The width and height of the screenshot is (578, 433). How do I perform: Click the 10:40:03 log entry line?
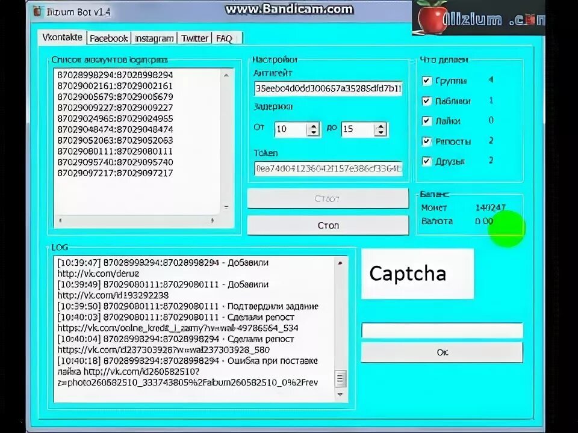coord(176,317)
